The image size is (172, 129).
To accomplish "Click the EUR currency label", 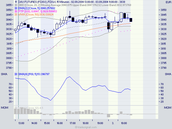I will pos(168,2).
